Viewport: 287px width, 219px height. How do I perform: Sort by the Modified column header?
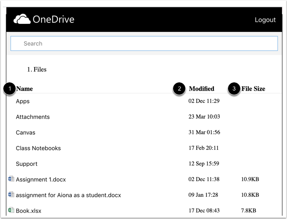click(x=202, y=89)
